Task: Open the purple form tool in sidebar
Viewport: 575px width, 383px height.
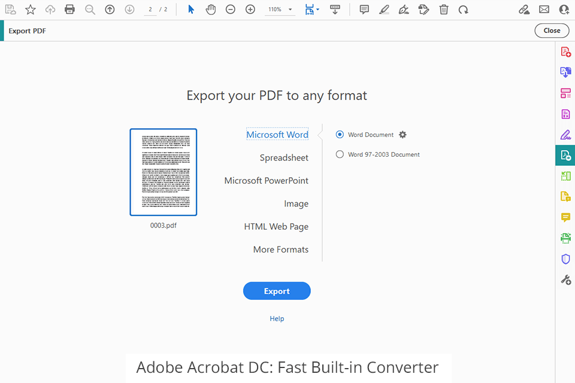Action: (565, 114)
